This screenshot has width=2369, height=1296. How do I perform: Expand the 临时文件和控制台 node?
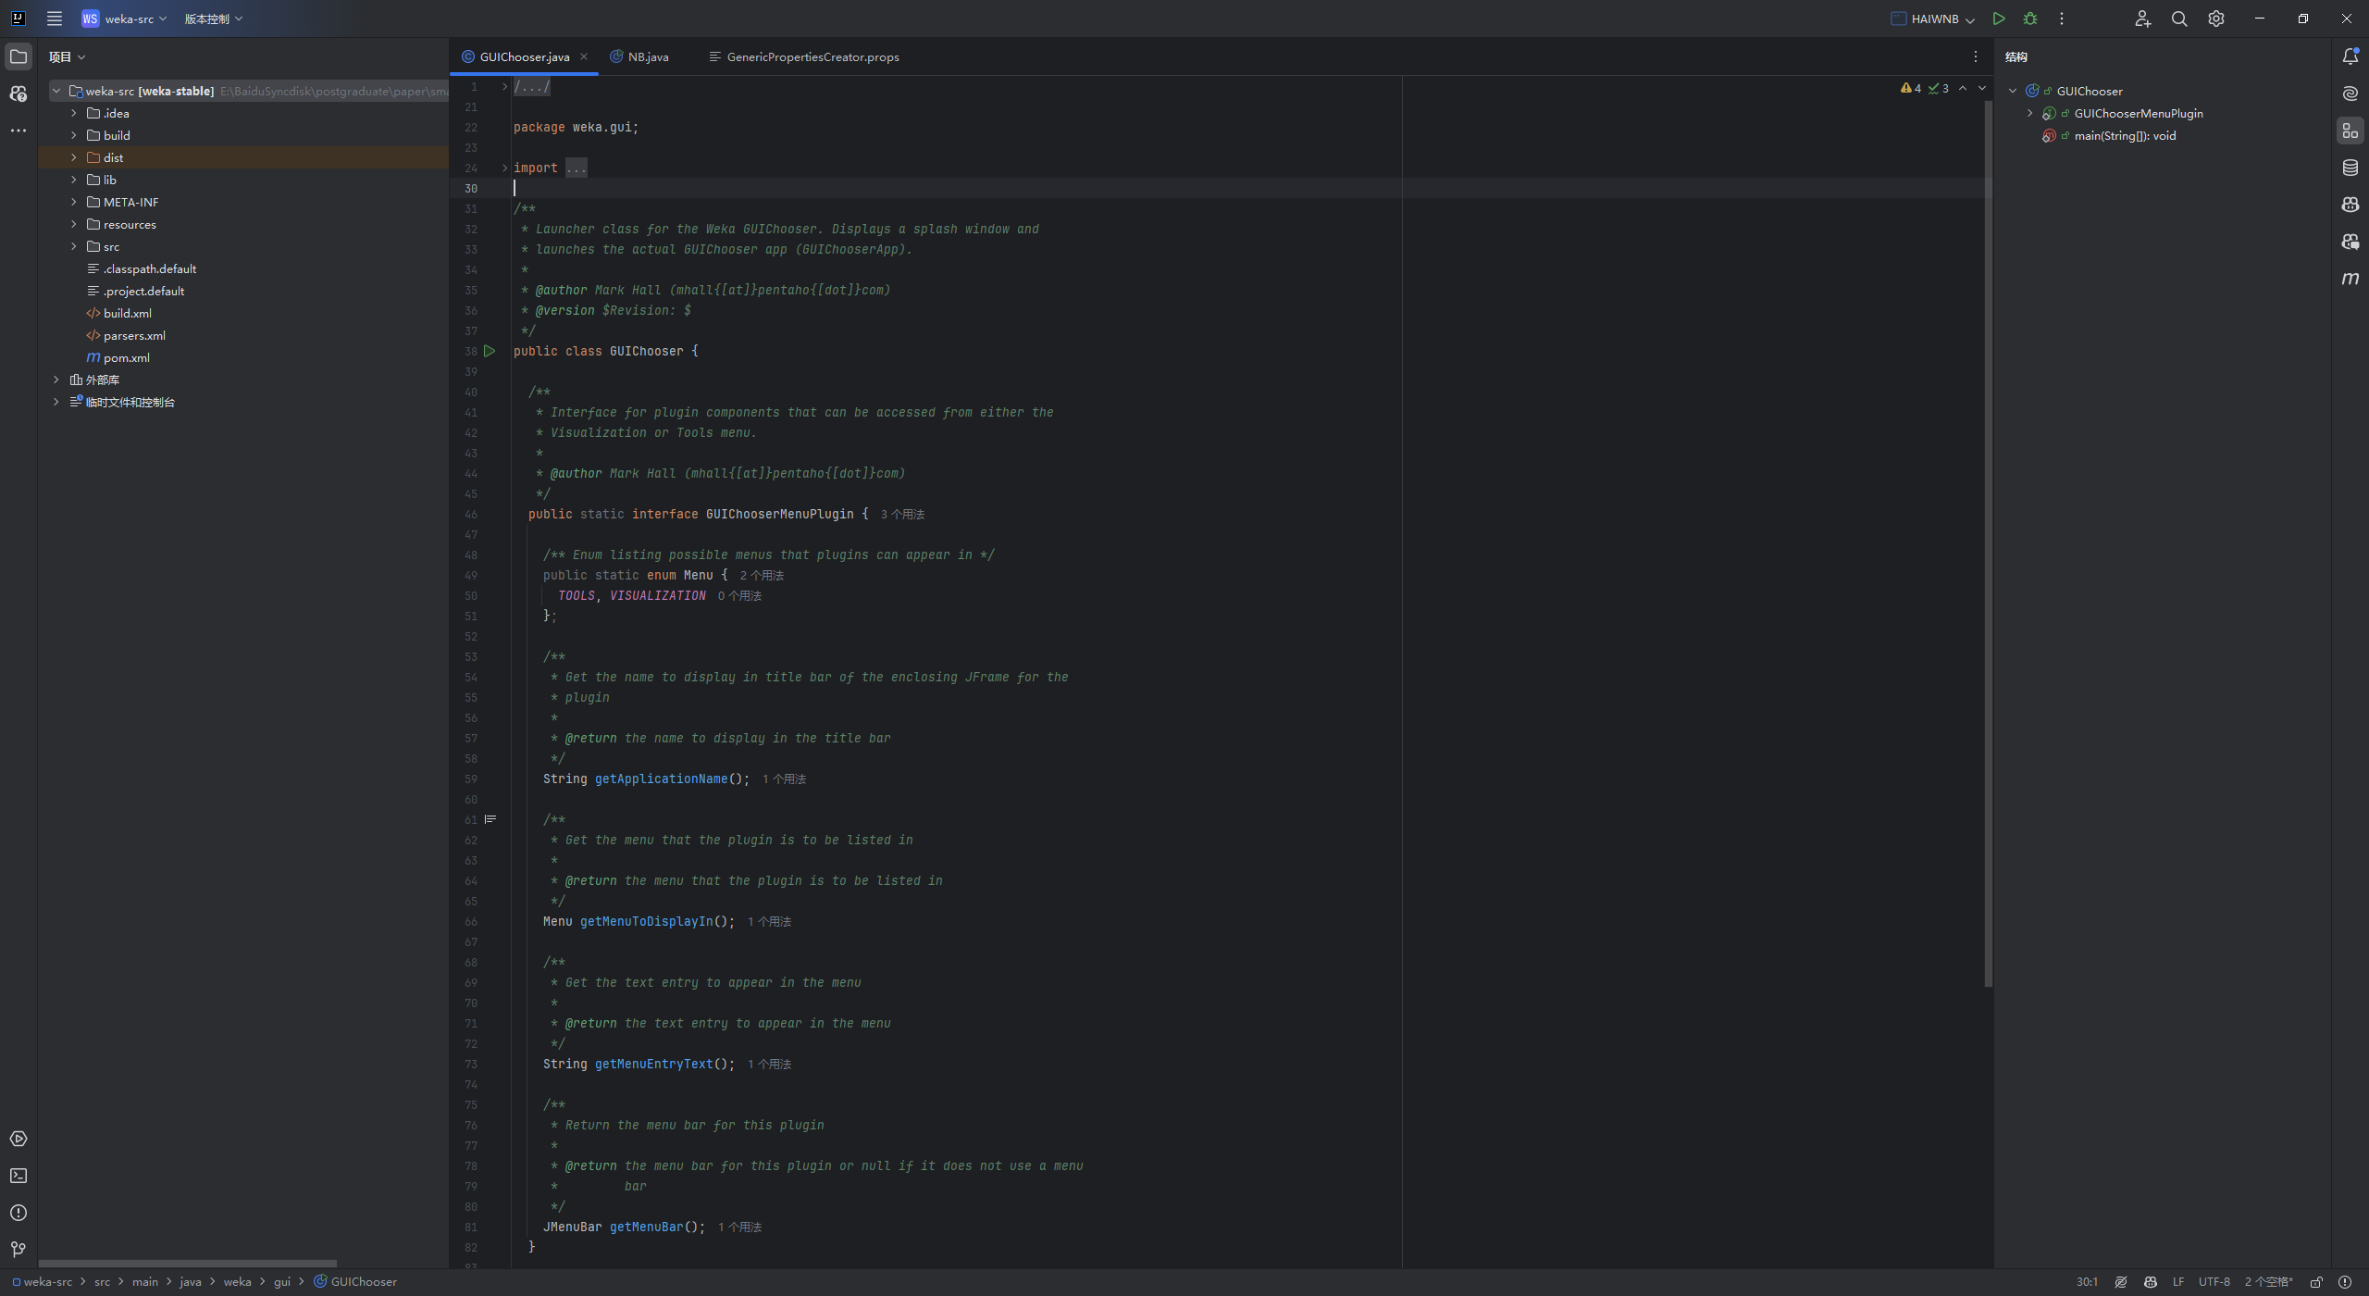[x=56, y=402]
